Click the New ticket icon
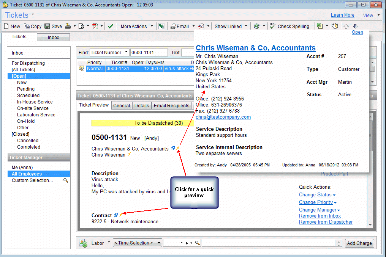This screenshot has height=257, width=386. pos(6,26)
